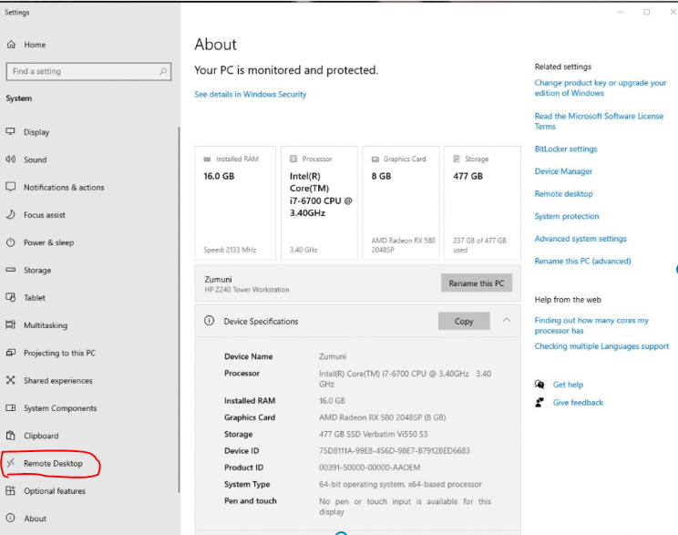Viewport: 678px width, 535px height.
Task: Click the Installed RAM card icon
Action: (207, 159)
